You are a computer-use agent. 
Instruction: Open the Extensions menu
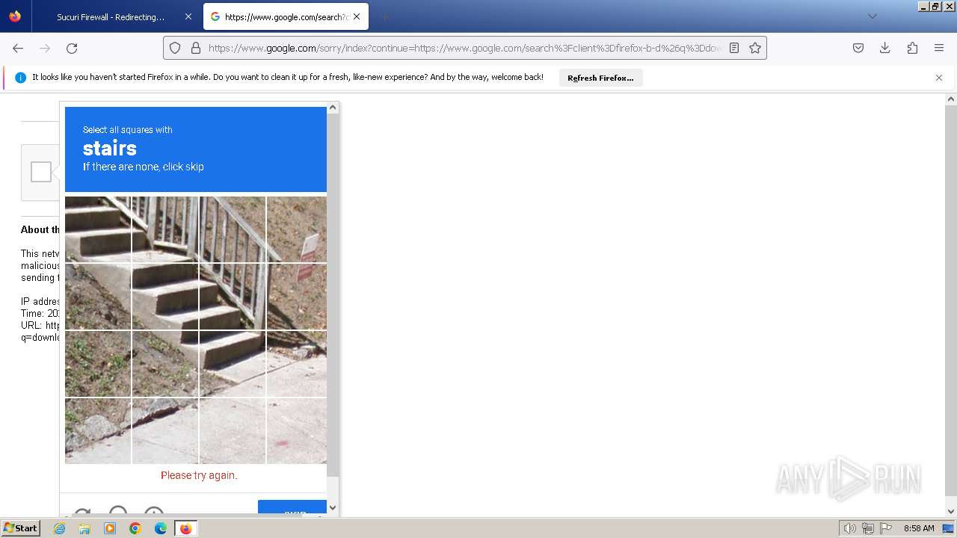pos(912,48)
